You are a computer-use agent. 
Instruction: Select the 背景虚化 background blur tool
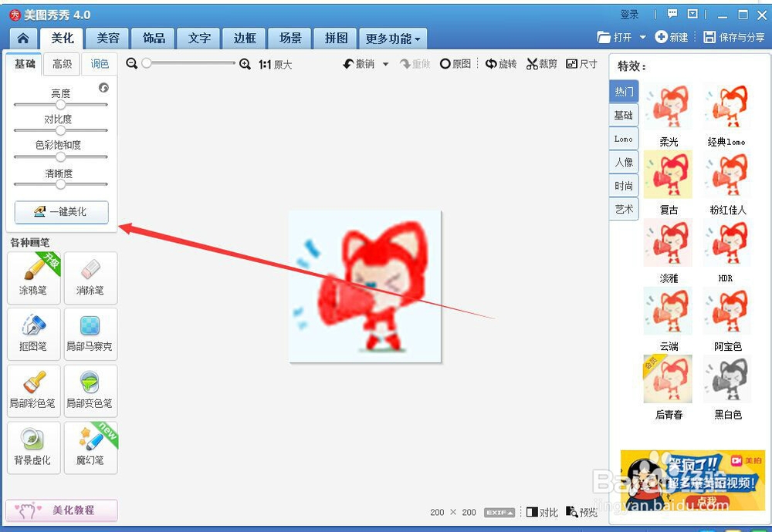(x=33, y=447)
